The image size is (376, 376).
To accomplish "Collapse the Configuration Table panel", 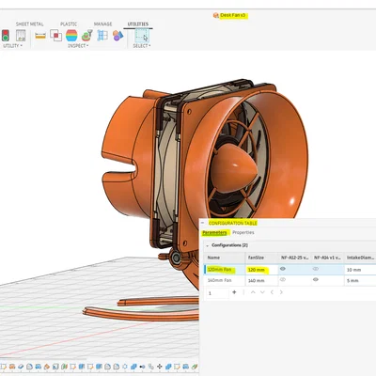I will click(x=203, y=223).
